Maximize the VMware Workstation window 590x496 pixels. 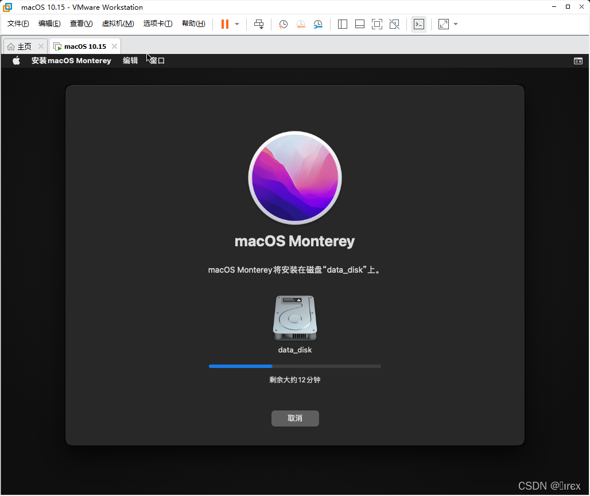[568, 7]
